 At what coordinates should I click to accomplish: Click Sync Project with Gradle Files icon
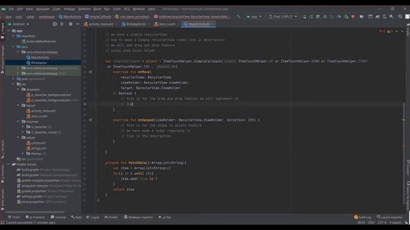[377, 17]
